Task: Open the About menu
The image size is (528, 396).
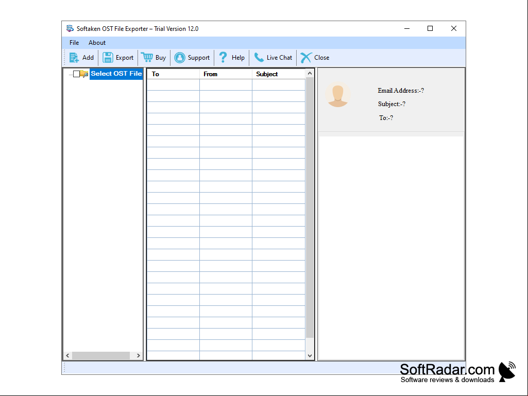Action: point(97,43)
